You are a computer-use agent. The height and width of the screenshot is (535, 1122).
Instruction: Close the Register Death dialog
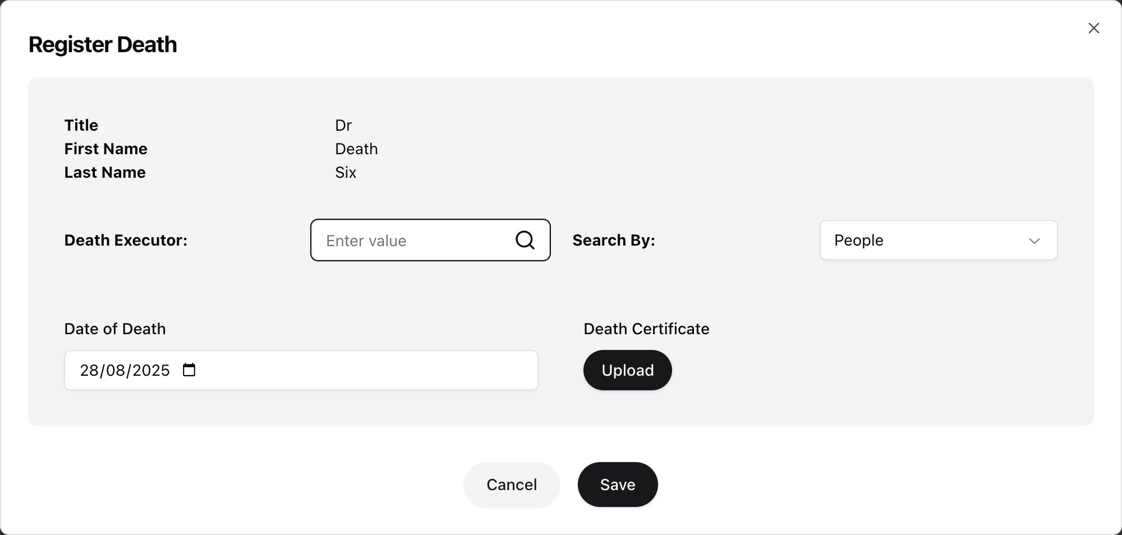click(1093, 28)
